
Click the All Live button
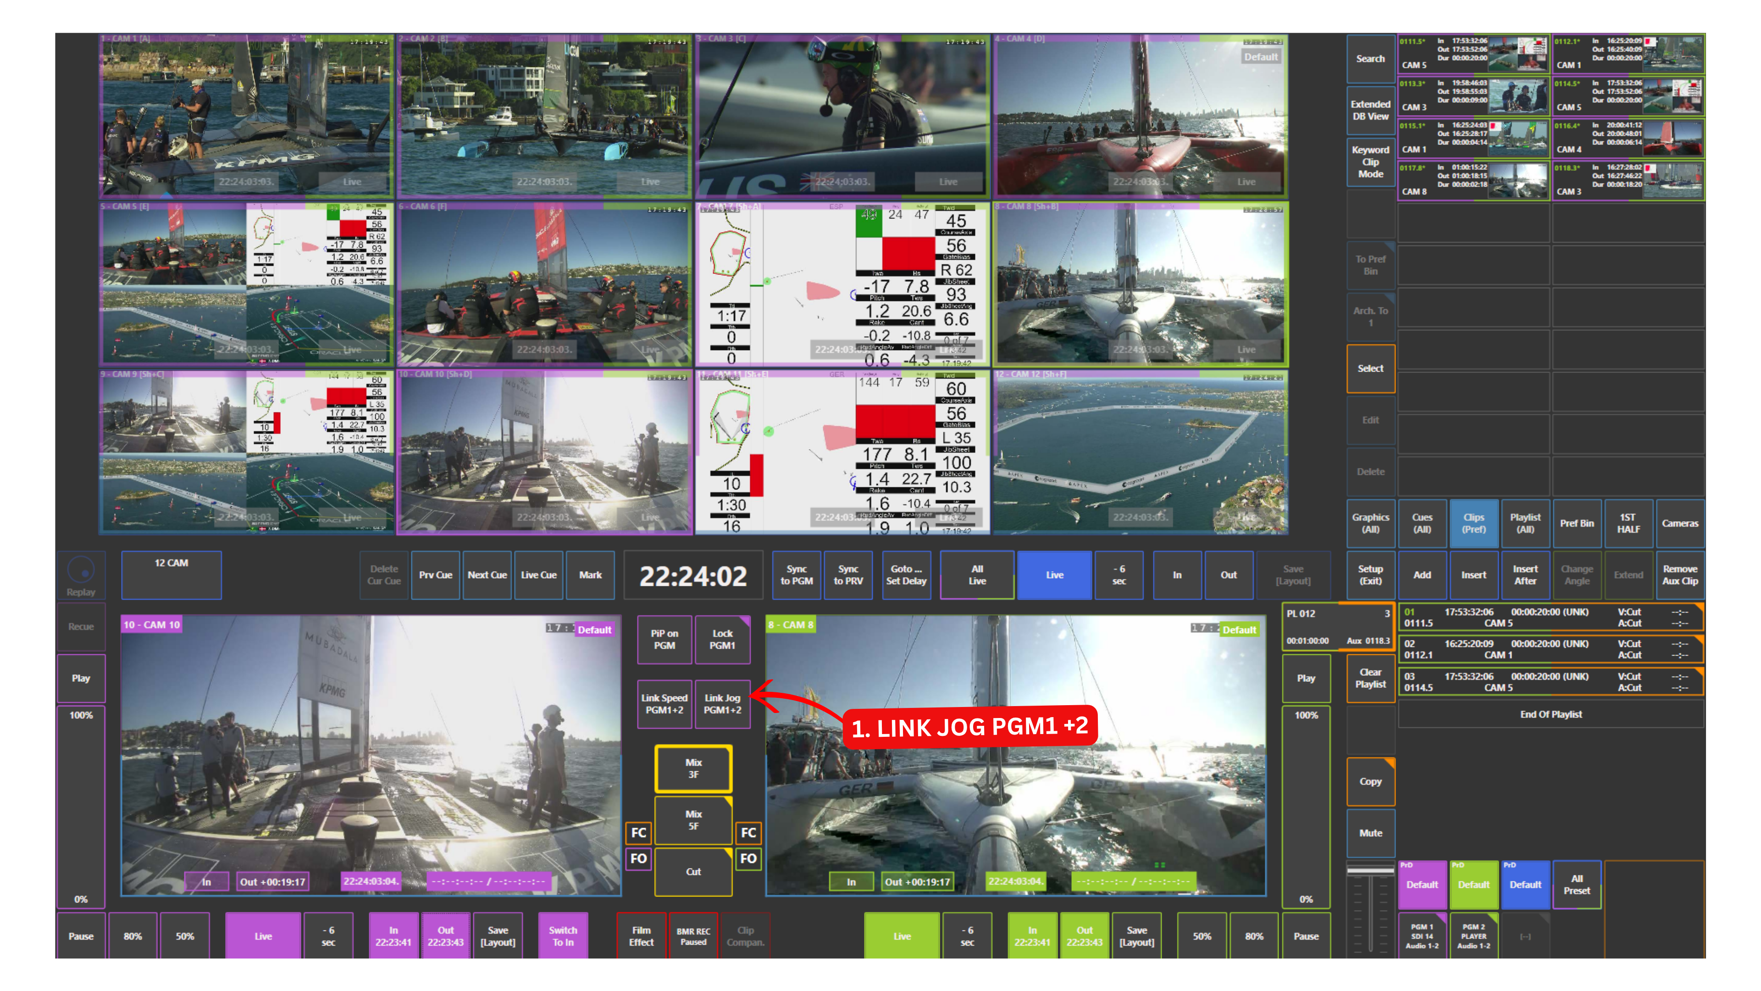[x=977, y=574]
